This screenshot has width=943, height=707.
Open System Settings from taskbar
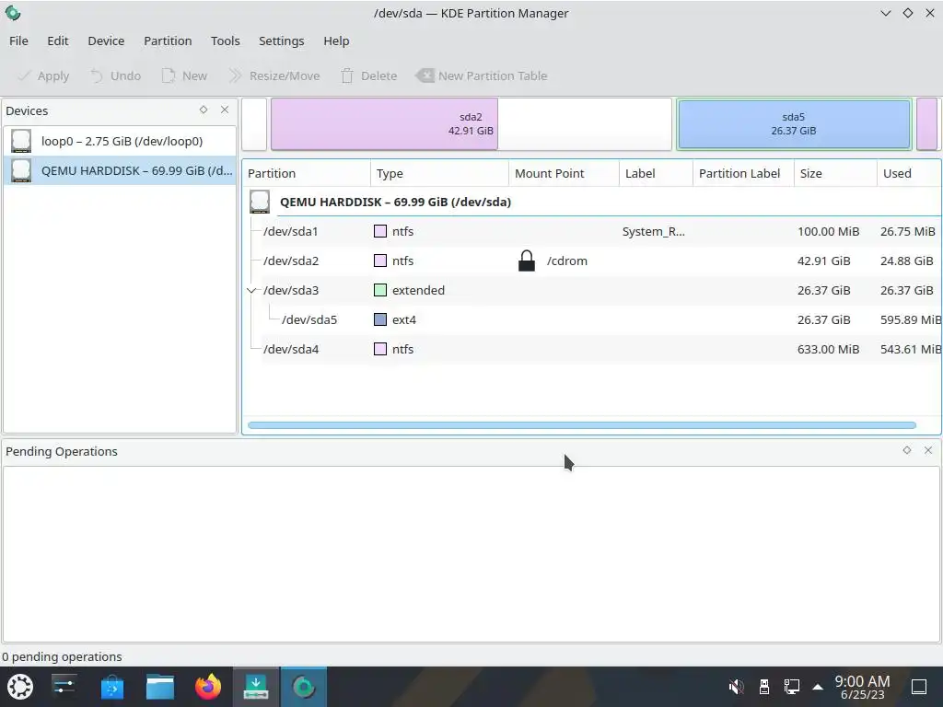point(64,687)
